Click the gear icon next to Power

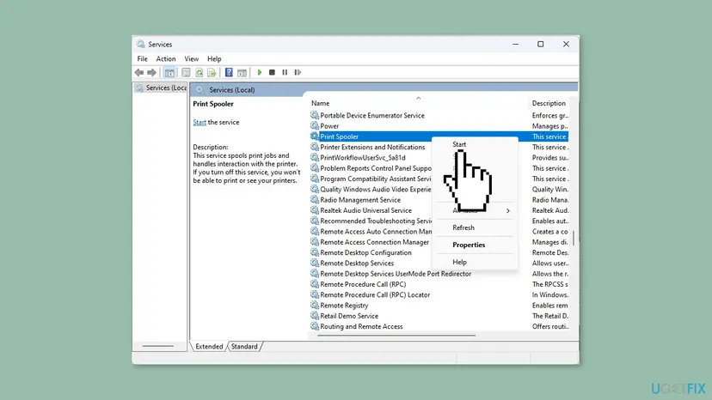[x=314, y=126]
